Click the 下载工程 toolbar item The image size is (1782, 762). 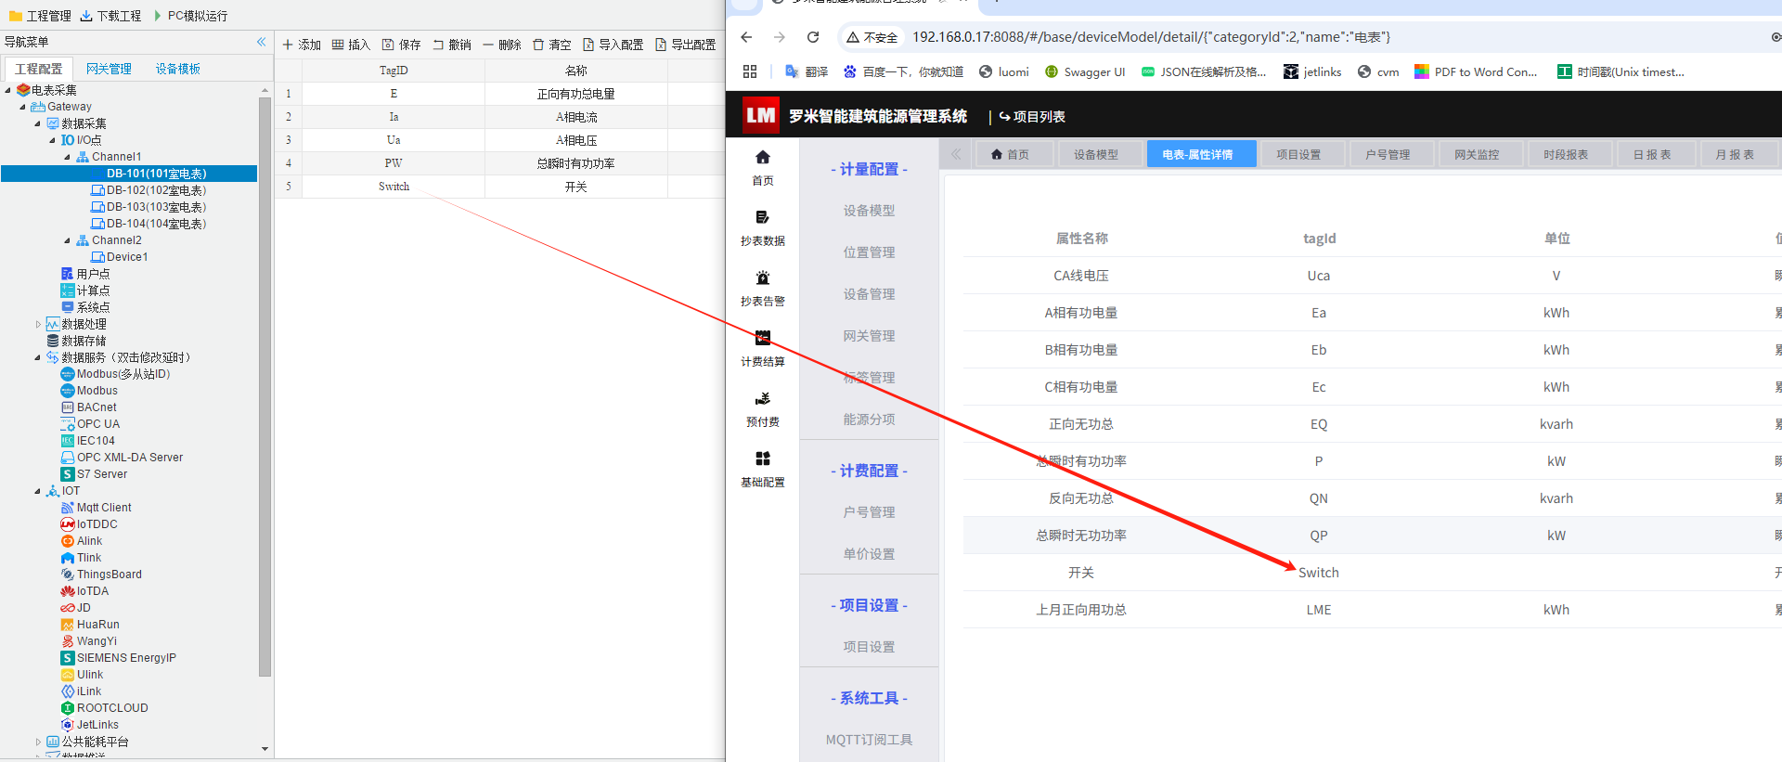(x=110, y=16)
